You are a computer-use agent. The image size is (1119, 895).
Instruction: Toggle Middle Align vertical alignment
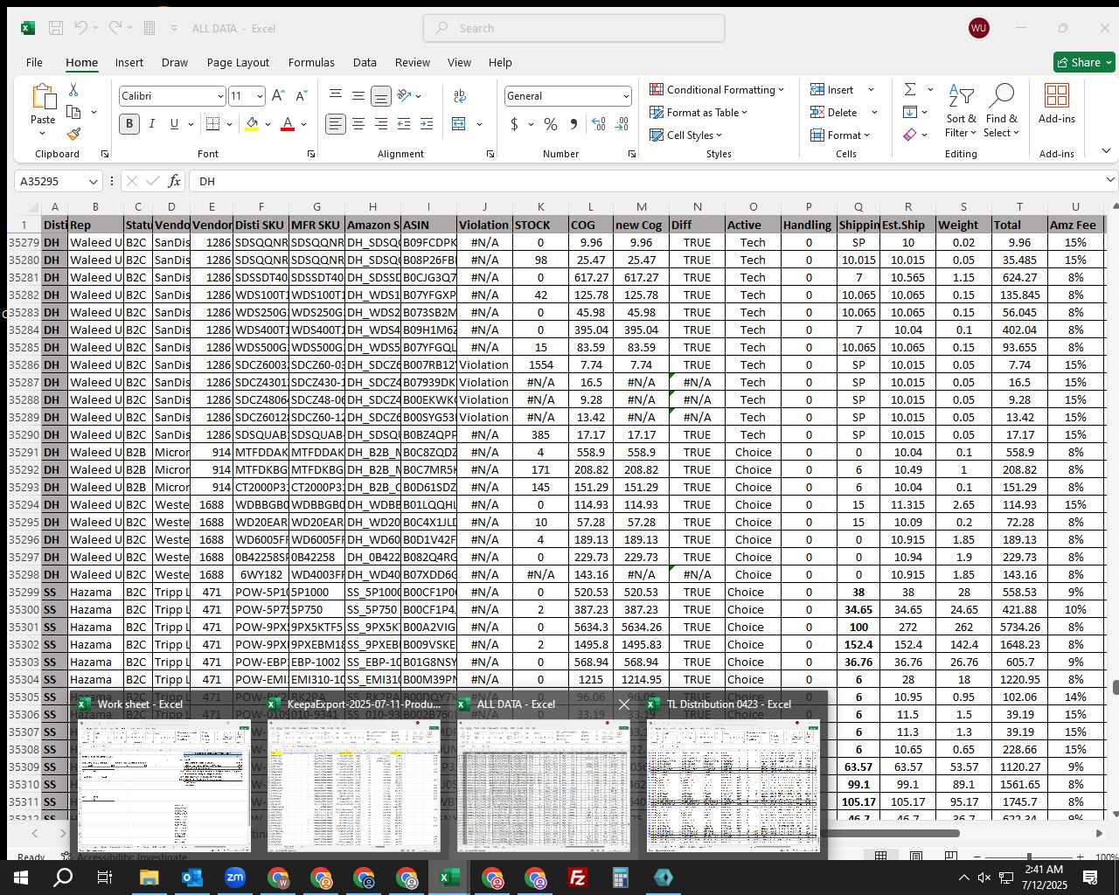pyautogui.click(x=358, y=95)
